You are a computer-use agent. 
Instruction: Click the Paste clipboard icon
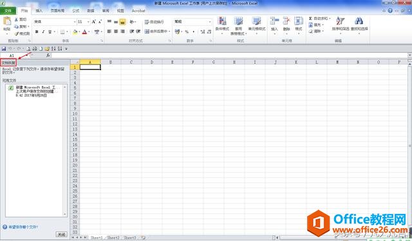[x=7, y=21]
